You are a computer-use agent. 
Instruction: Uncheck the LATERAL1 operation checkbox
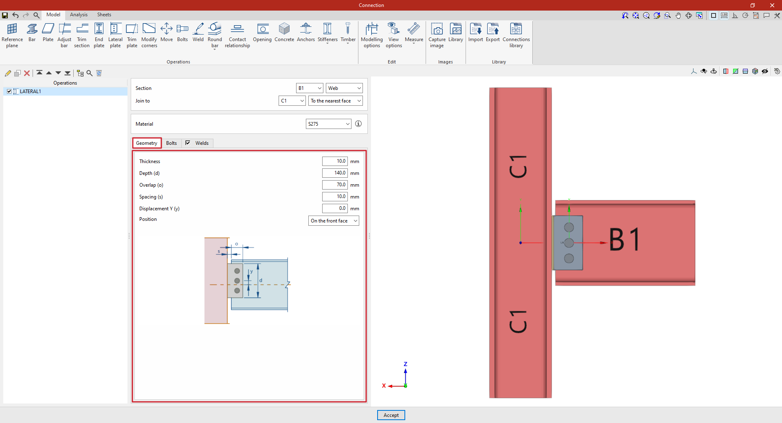click(9, 92)
